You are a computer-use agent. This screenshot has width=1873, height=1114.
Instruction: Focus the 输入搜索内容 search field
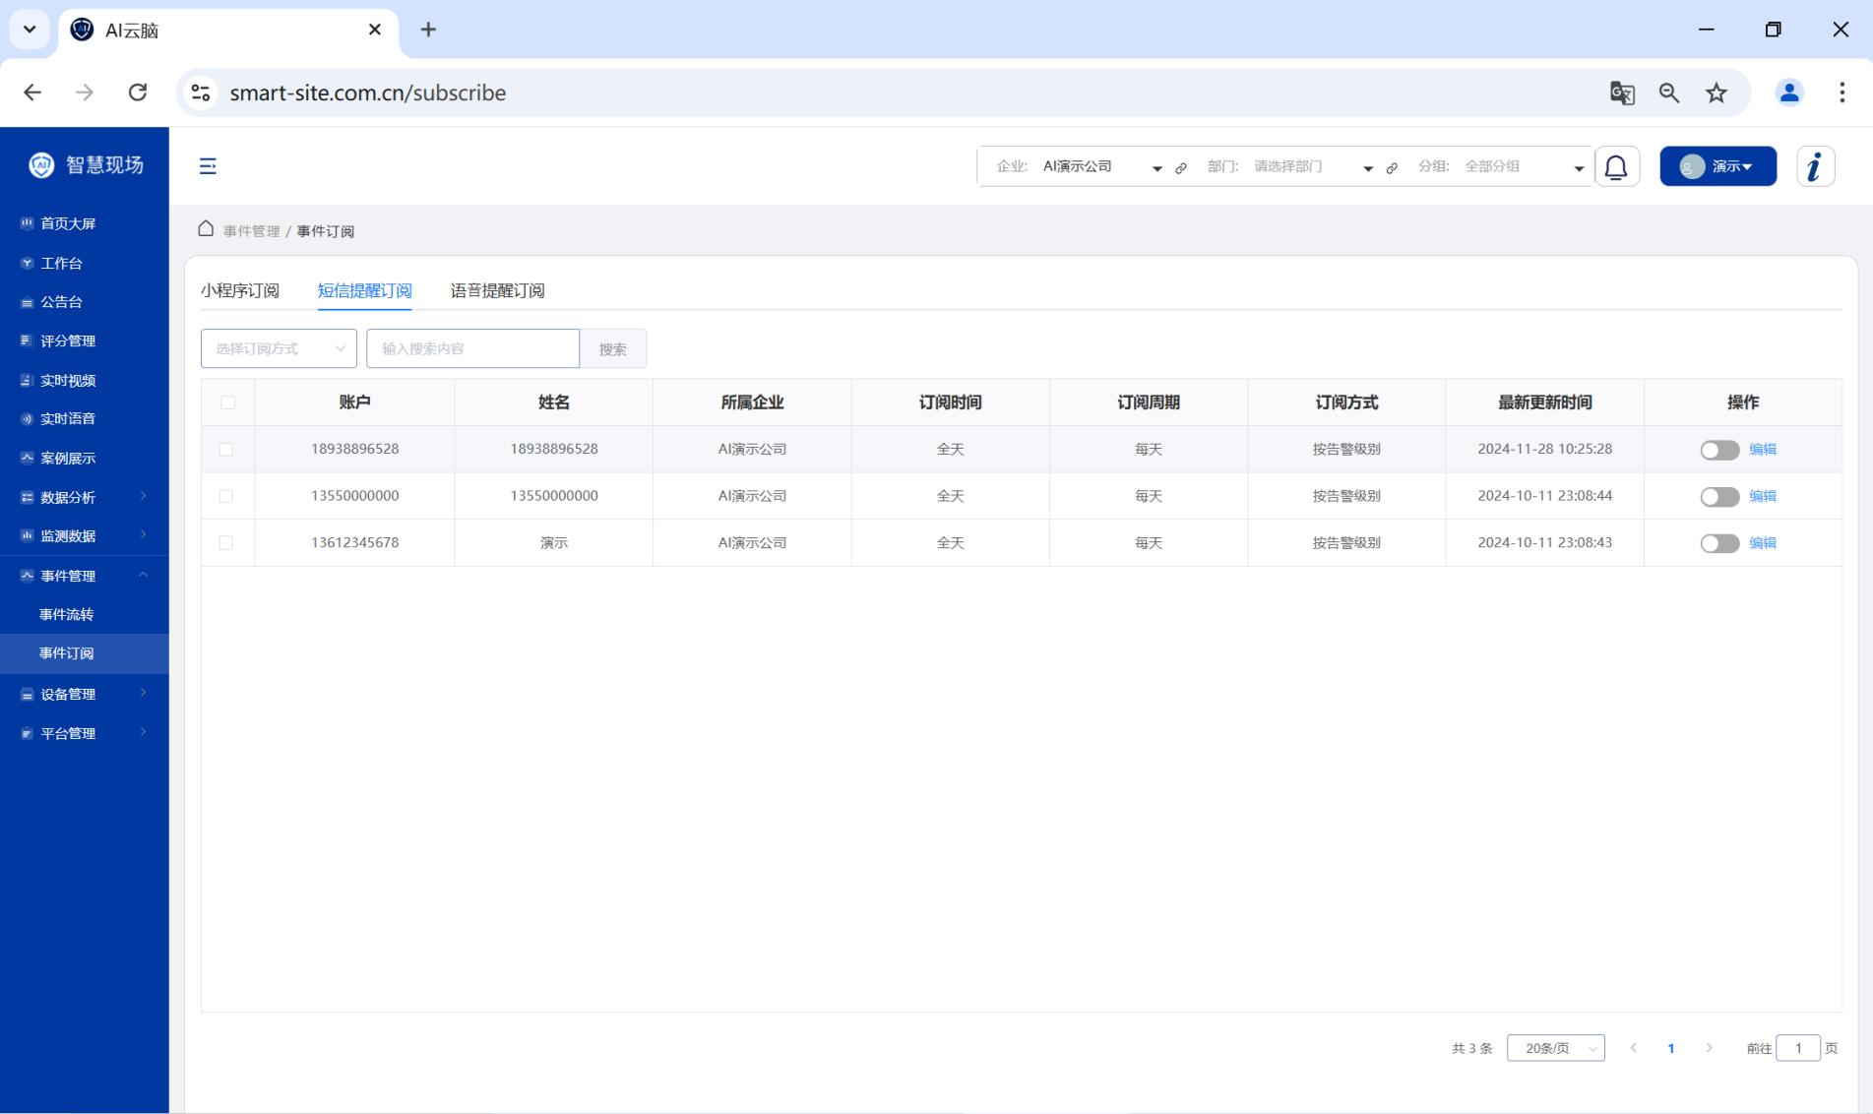click(x=472, y=348)
